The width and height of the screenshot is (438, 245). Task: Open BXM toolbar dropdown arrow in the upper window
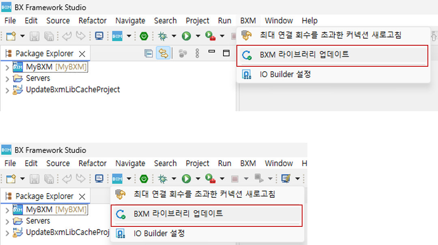coord(129,36)
